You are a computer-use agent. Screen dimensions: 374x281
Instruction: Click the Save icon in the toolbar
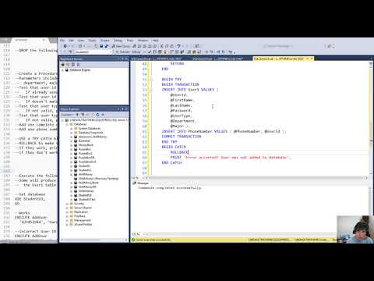[101, 46]
